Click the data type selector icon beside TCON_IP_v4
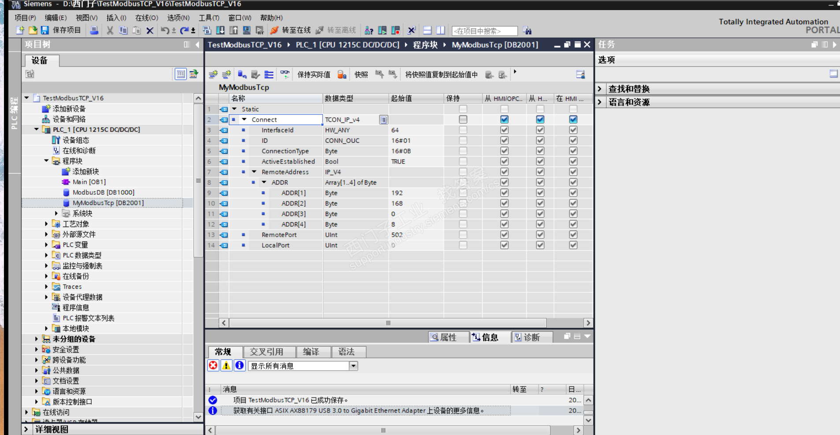Screen dimensions: 840x435 383,120
